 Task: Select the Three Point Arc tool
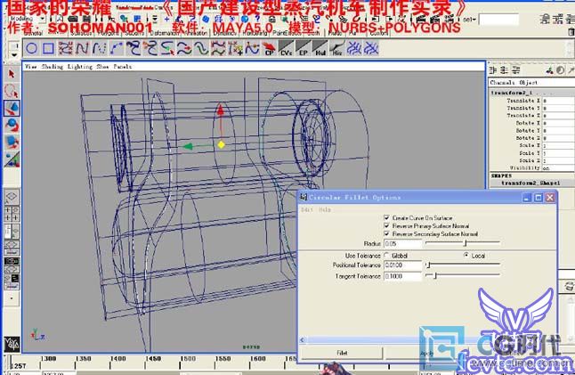pyautogui.click(x=116, y=48)
